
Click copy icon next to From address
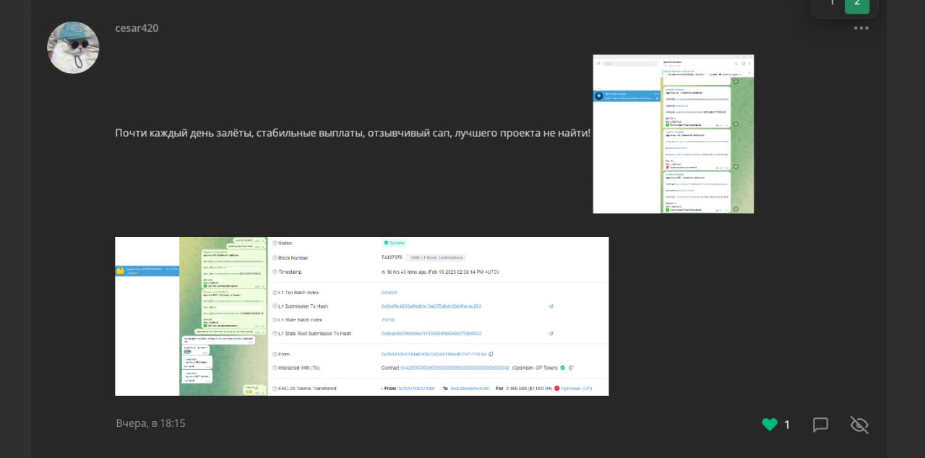tap(491, 354)
